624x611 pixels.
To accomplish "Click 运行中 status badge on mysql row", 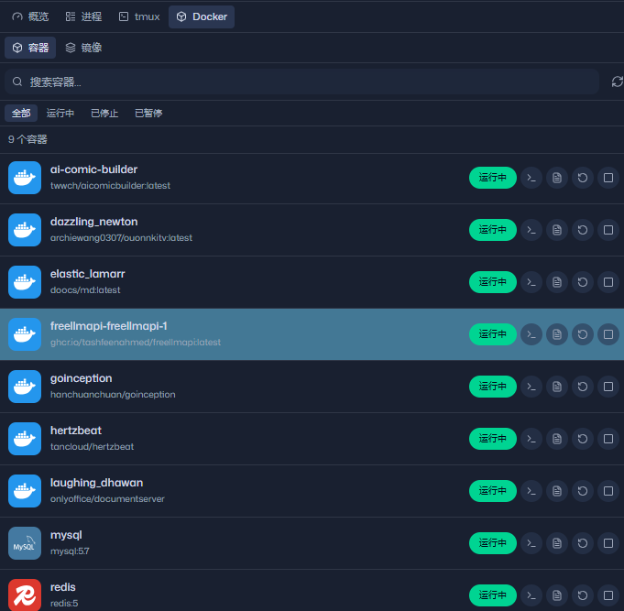I will pos(493,543).
